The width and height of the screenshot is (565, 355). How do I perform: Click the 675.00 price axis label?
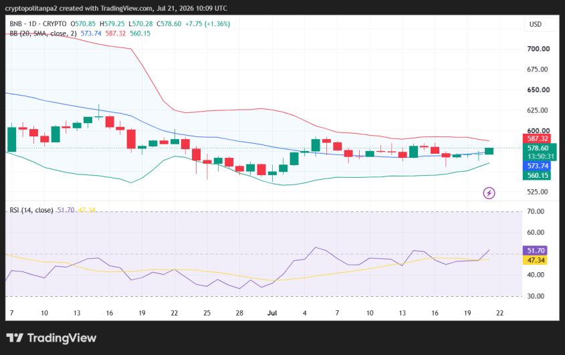click(x=538, y=70)
